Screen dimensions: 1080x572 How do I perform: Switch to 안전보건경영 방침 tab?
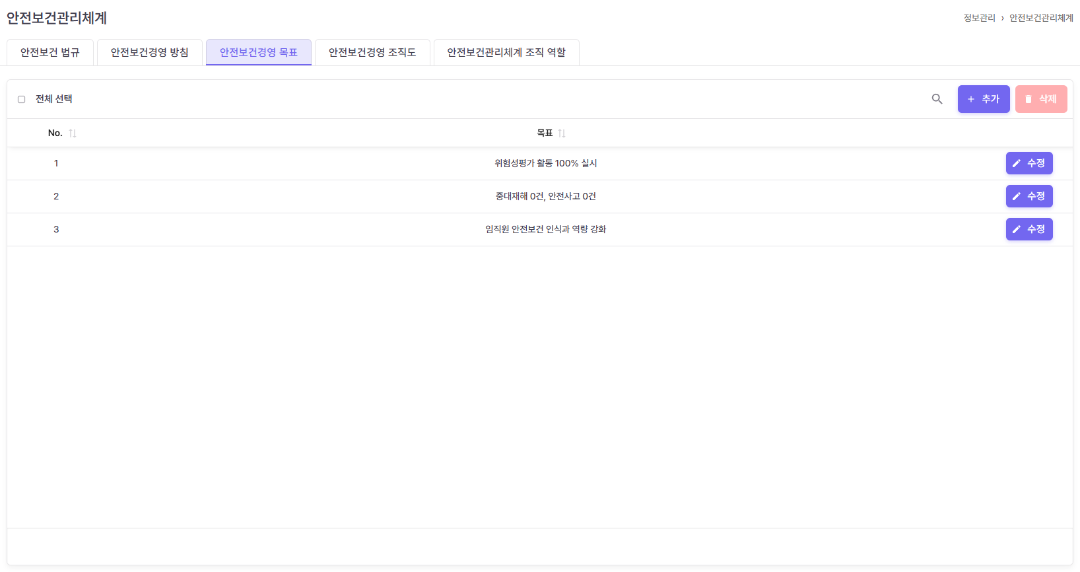coord(150,52)
